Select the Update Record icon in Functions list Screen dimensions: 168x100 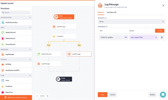(x=3, y=32)
